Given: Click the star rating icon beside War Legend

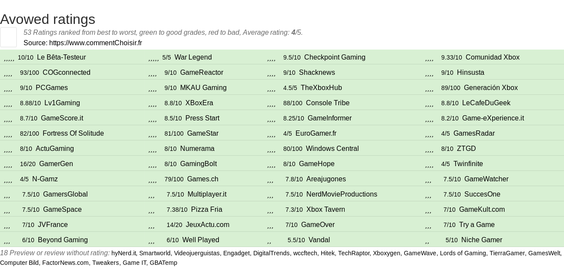Looking at the screenshot, I should [153, 58].
